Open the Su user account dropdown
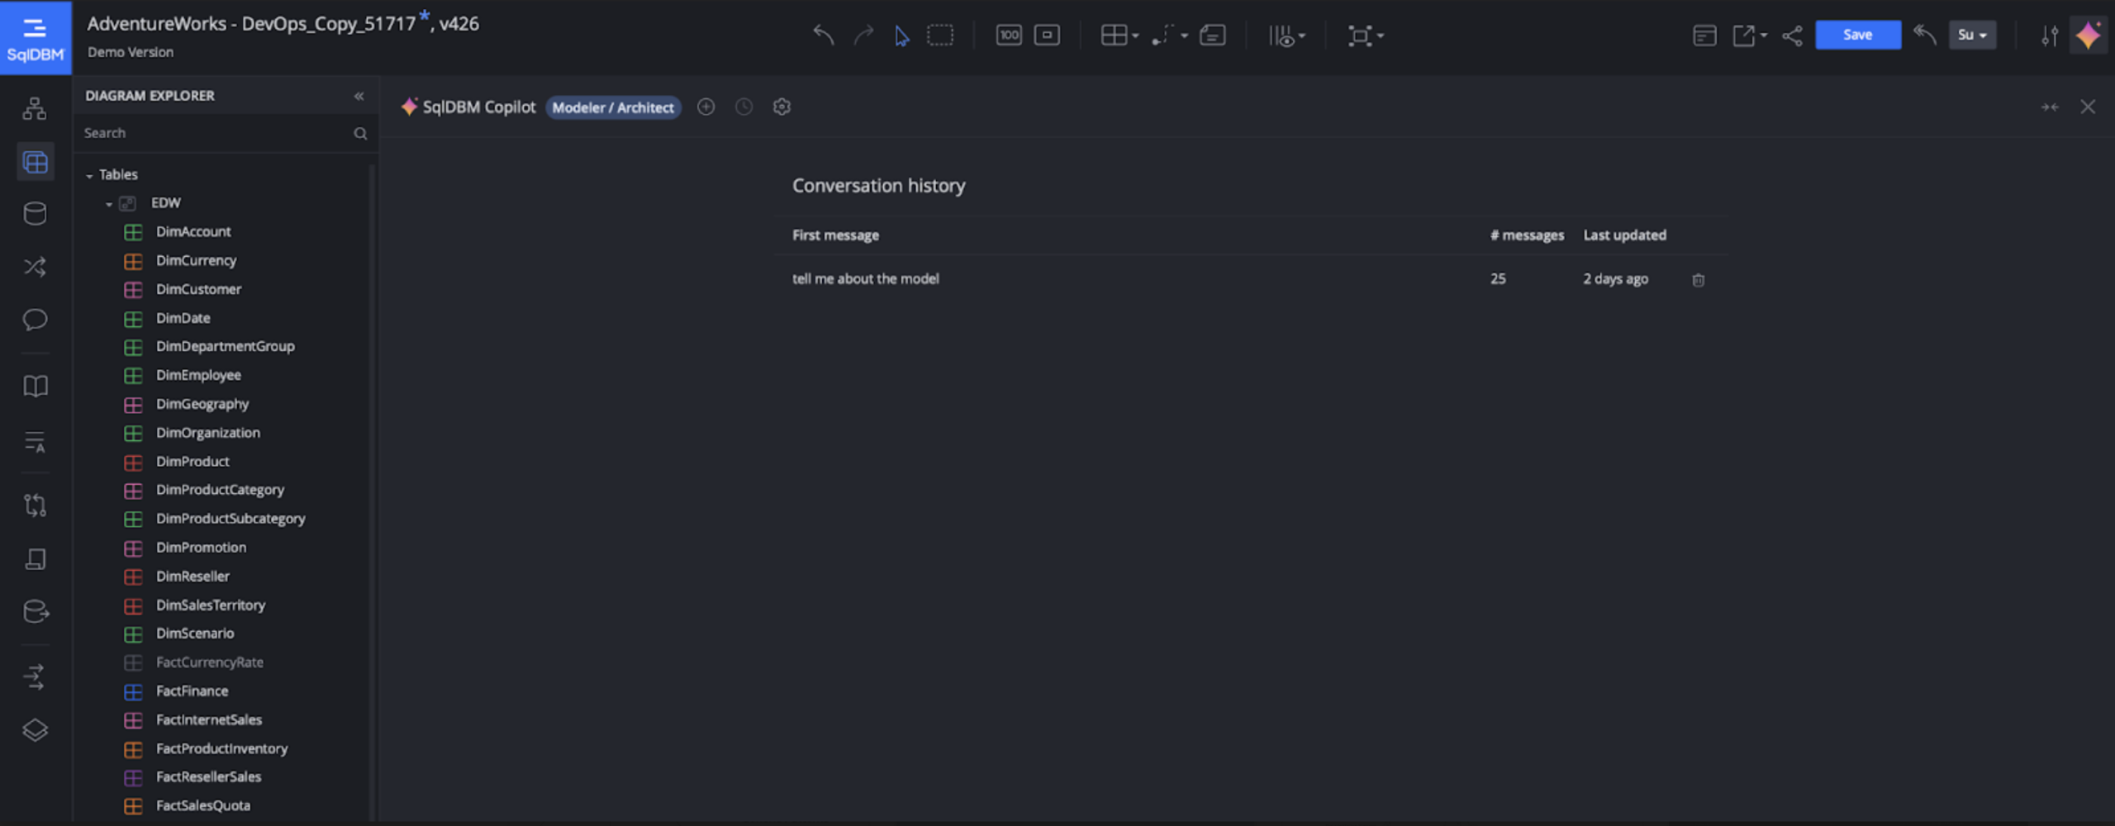The image size is (2115, 826). (x=1973, y=35)
